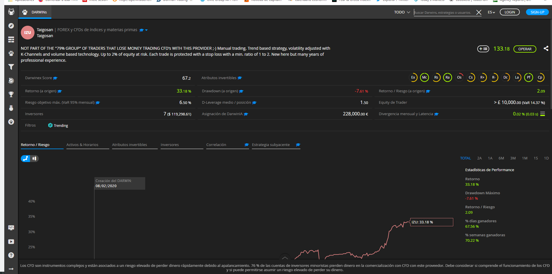Select the 1M time range
552x274 pixels.
click(525, 158)
